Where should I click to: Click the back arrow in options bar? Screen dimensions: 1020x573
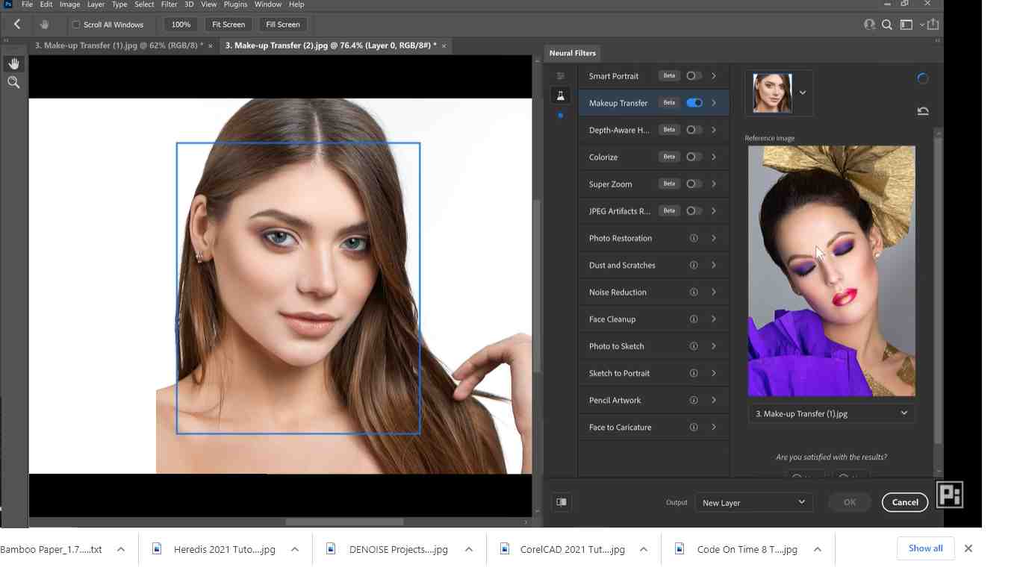(16, 25)
